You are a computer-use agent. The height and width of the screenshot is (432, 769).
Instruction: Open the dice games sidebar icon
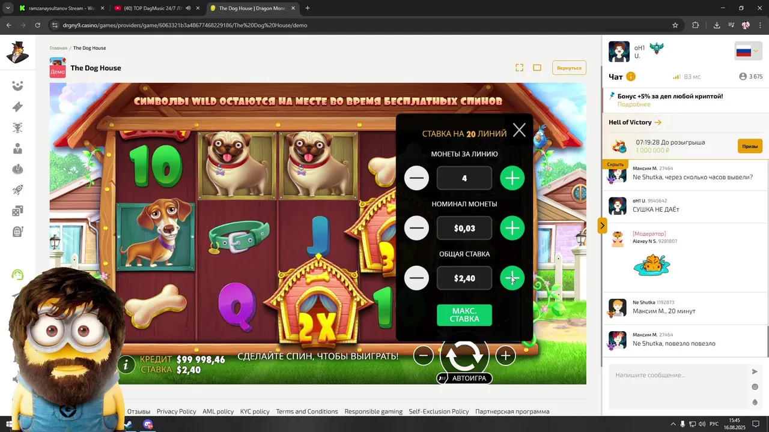point(17,211)
